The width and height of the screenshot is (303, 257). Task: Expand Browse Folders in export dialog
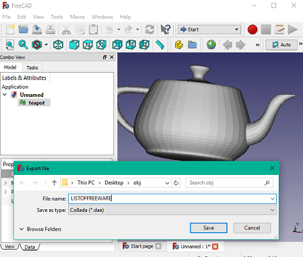point(40,229)
